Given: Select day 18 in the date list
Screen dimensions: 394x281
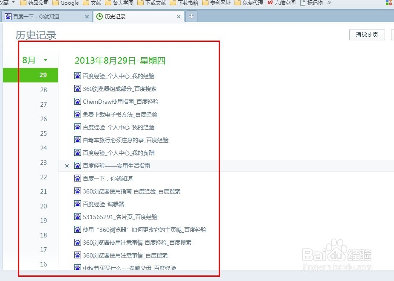Looking at the screenshot, I should point(43,235).
